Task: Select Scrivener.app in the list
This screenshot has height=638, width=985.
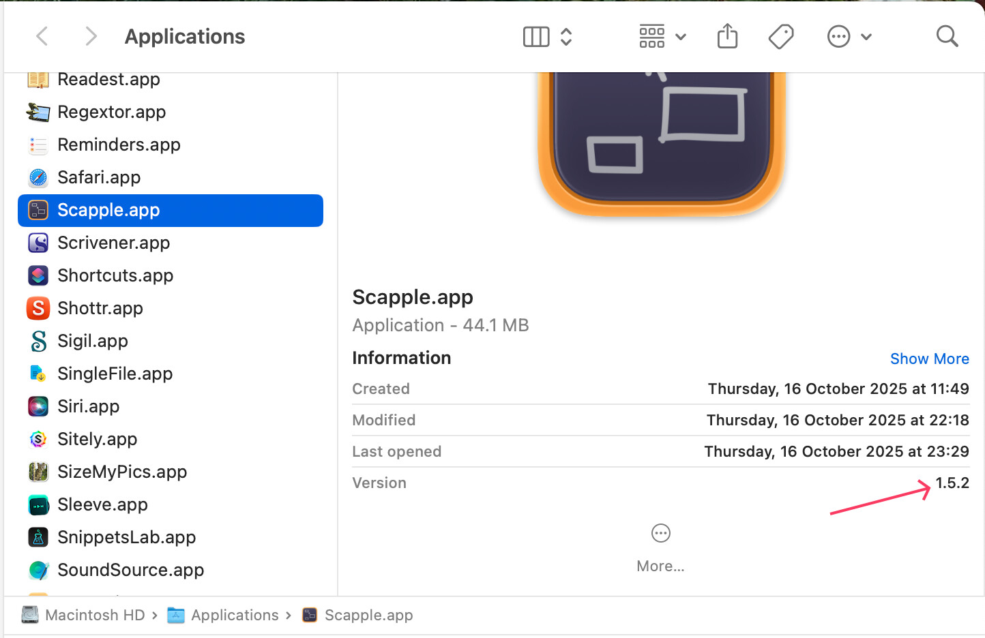Action: 113,243
